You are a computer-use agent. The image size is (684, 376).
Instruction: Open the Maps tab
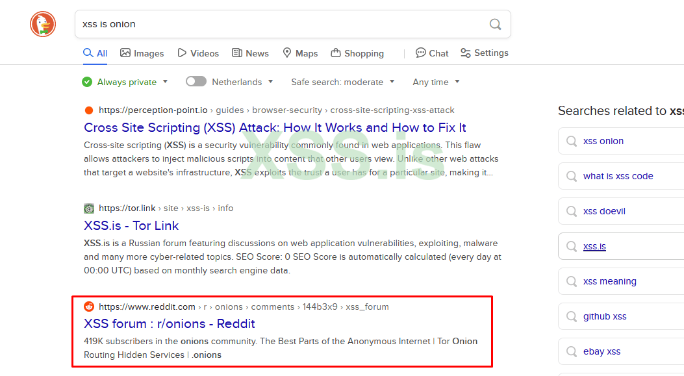[300, 53]
